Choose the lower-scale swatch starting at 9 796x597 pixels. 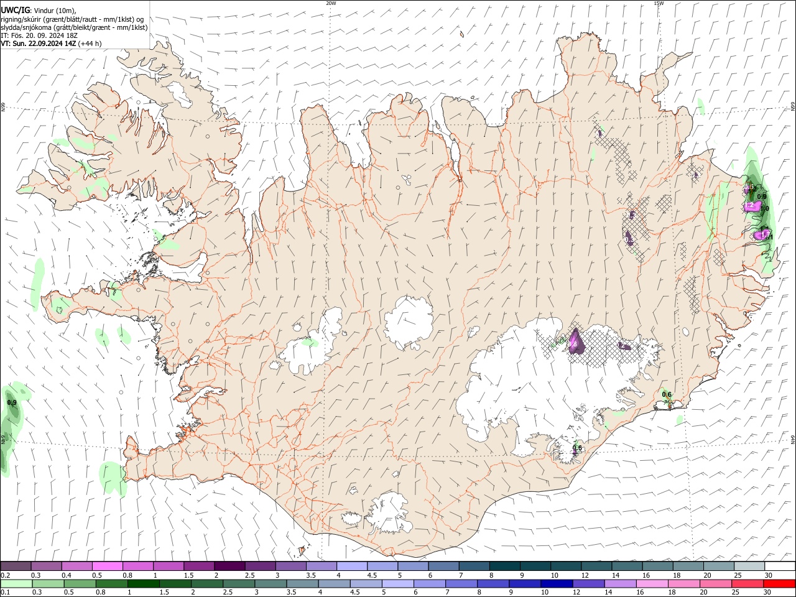click(525, 584)
